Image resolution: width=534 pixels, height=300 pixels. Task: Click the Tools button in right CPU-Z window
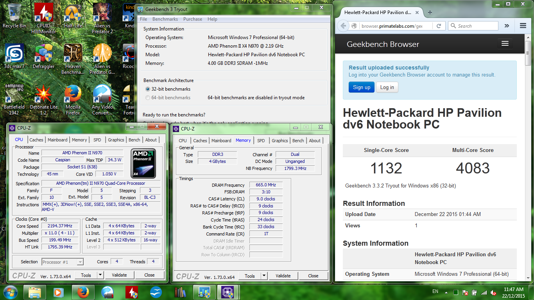coord(249,276)
